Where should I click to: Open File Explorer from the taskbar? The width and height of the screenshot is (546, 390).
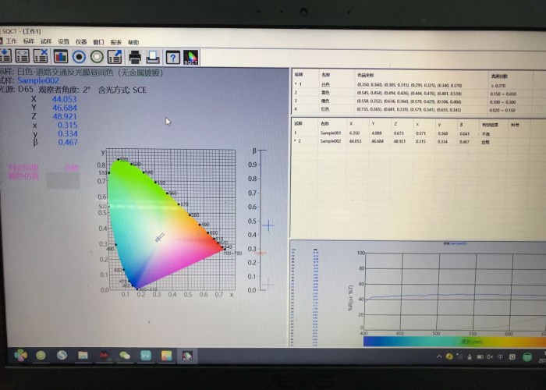point(83,355)
